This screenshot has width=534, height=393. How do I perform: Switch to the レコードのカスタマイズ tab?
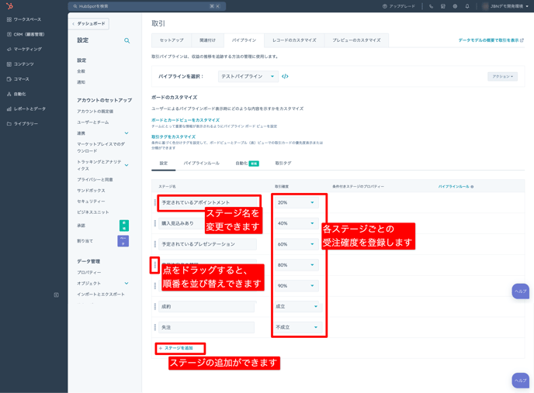(x=294, y=40)
